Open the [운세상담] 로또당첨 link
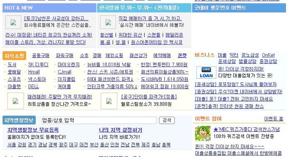Screen dimensions: 290x157 point(236,84)
